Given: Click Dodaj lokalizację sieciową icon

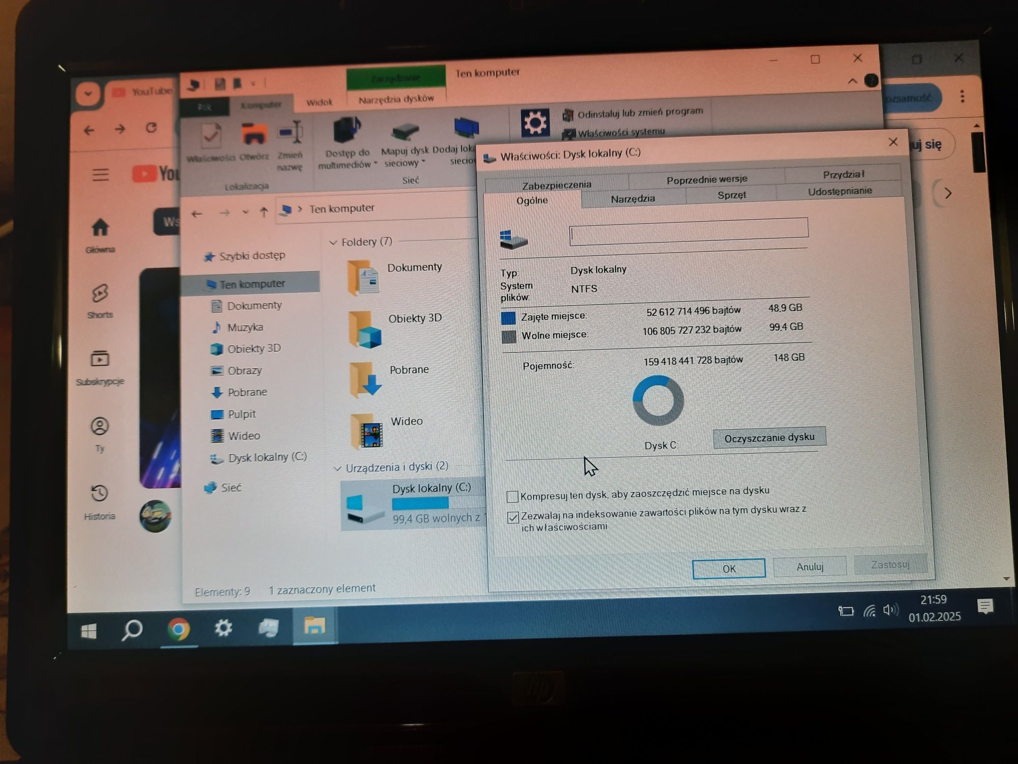Looking at the screenshot, I should [x=466, y=127].
